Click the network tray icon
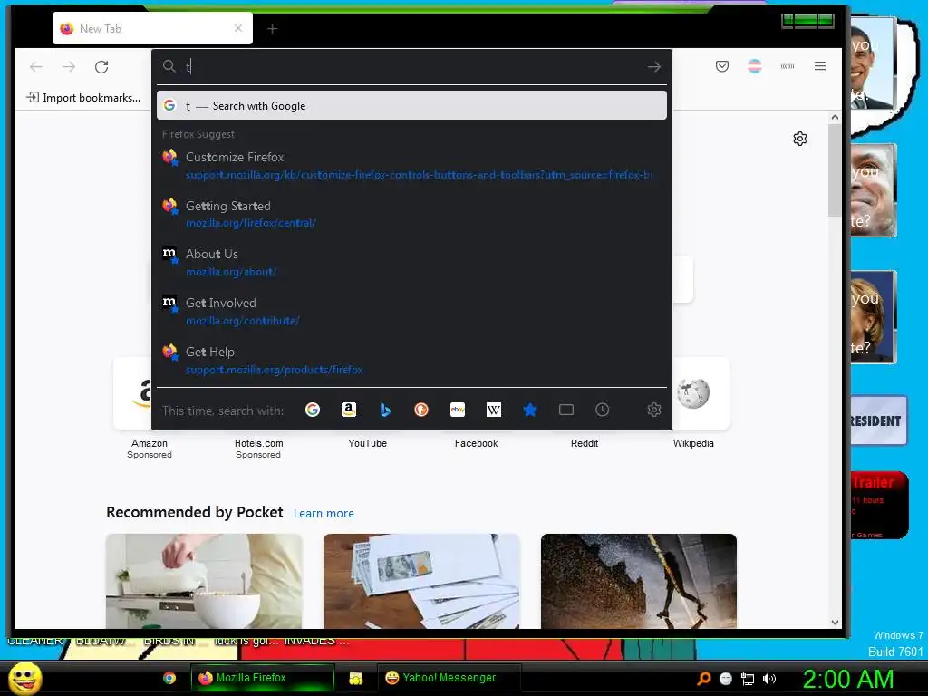 click(748, 679)
